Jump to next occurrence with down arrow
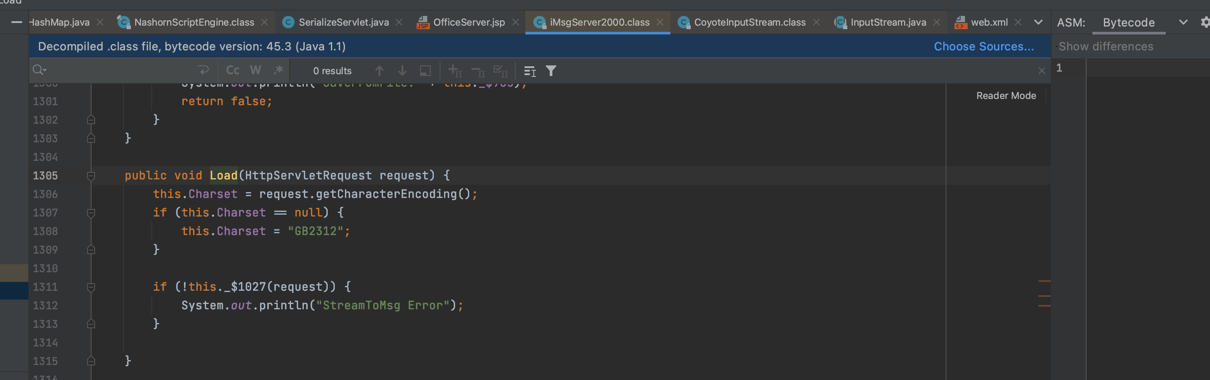The height and width of the screenshot is (380, 1210). [x=402, y=71]
